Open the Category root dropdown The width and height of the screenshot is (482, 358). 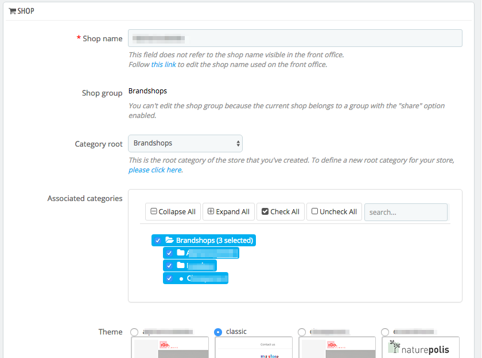[x=185, y=143]
